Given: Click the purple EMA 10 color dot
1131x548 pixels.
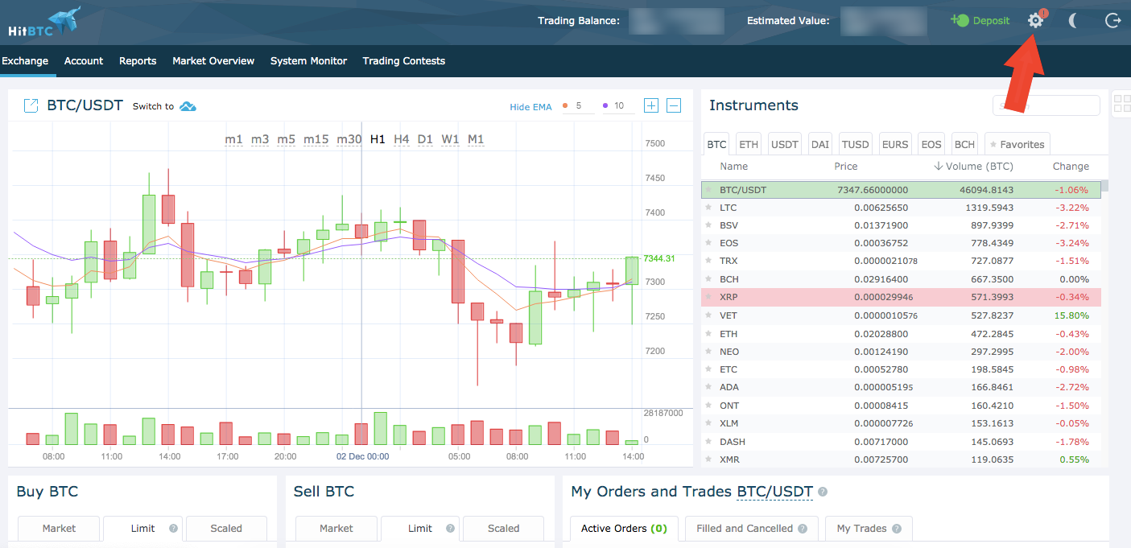Looking at the screenshot, I should coord(605,105).
